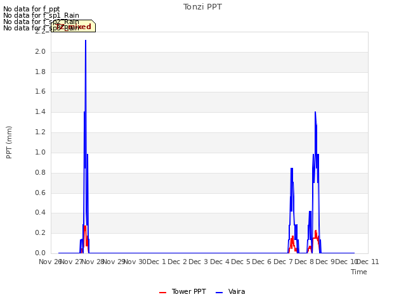Image resolution: width=406 pixels, height=304 pixels.
Task: Click the No data for f_ppt message
Action: pyautogui.click(x=32, y=9)
